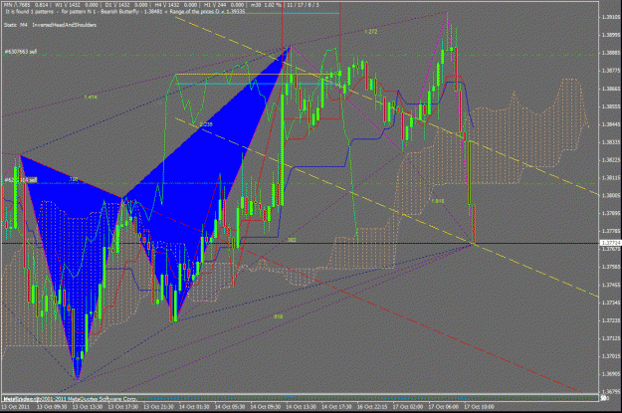The height and width of the screenshot is (413, 622).
Task: Click the 1.38995 price scale label
Action: (x=611, y=35)
